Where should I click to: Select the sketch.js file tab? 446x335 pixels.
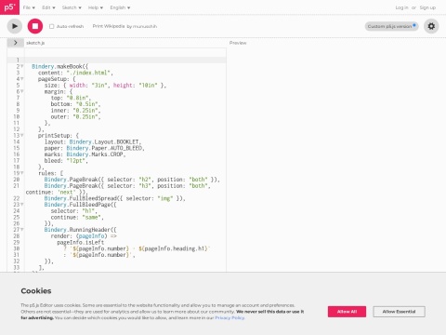(x=35, y=43)
